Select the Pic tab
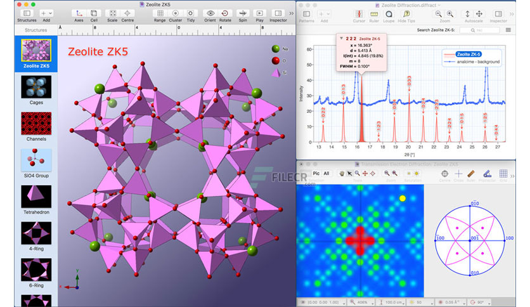Image resolution: width=530 pixels, height=307 pixels. (316, 173)
